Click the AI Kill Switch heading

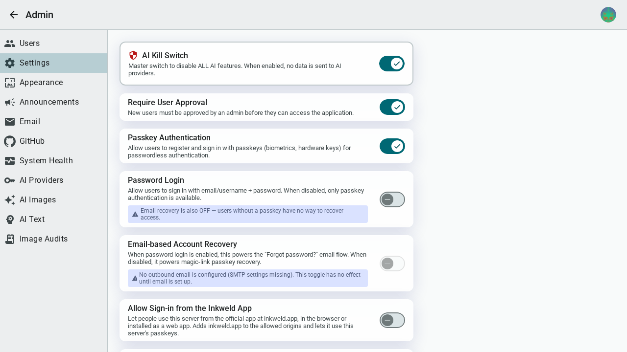165,56
